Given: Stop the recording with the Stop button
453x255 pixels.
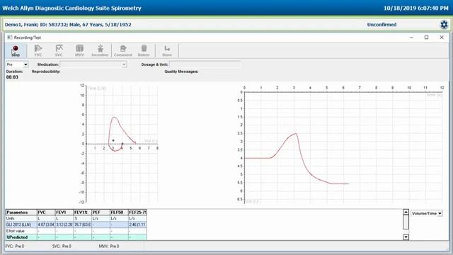Looking at the screenshot, I should 16,50.
